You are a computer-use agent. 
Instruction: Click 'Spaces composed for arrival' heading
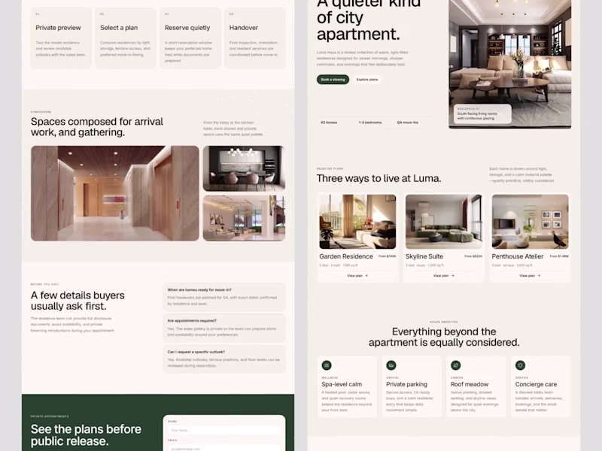point(97,127)
